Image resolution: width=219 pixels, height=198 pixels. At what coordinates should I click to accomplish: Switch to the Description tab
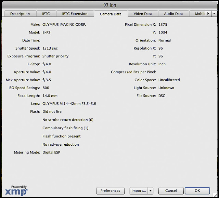click(x=20, y=14)
